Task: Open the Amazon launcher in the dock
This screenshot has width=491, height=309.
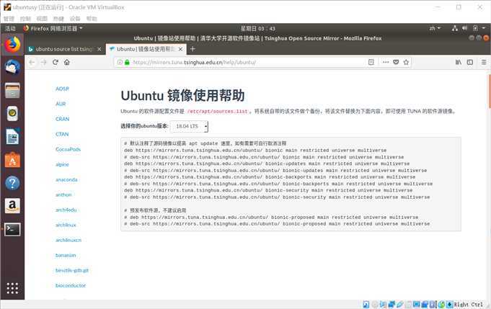Action: pyautogui.click(x=12, y=206)
